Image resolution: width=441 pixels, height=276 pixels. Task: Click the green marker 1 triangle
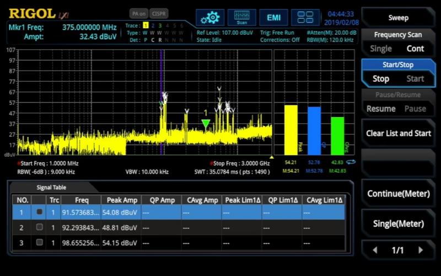pos(206,124)
